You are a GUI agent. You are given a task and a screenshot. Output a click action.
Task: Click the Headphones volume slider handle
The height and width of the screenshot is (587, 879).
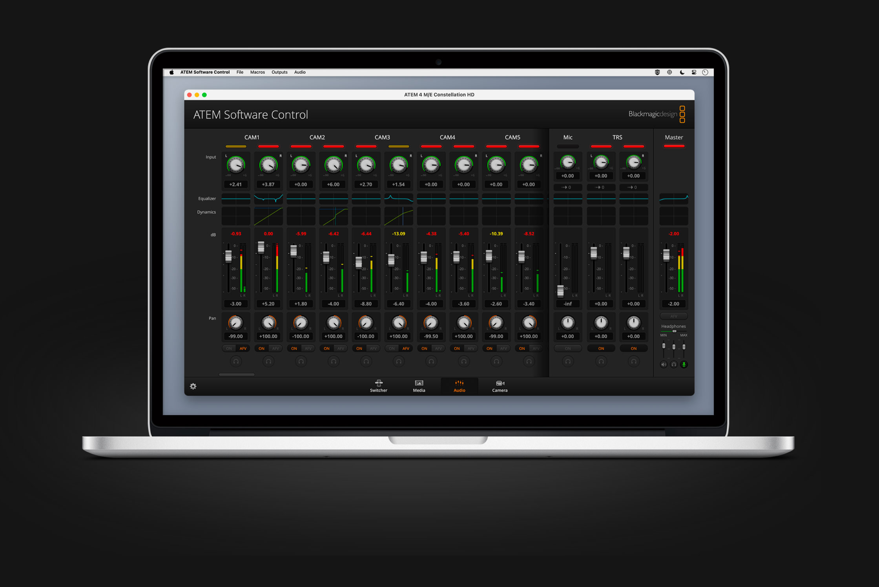tap(675, 331)
